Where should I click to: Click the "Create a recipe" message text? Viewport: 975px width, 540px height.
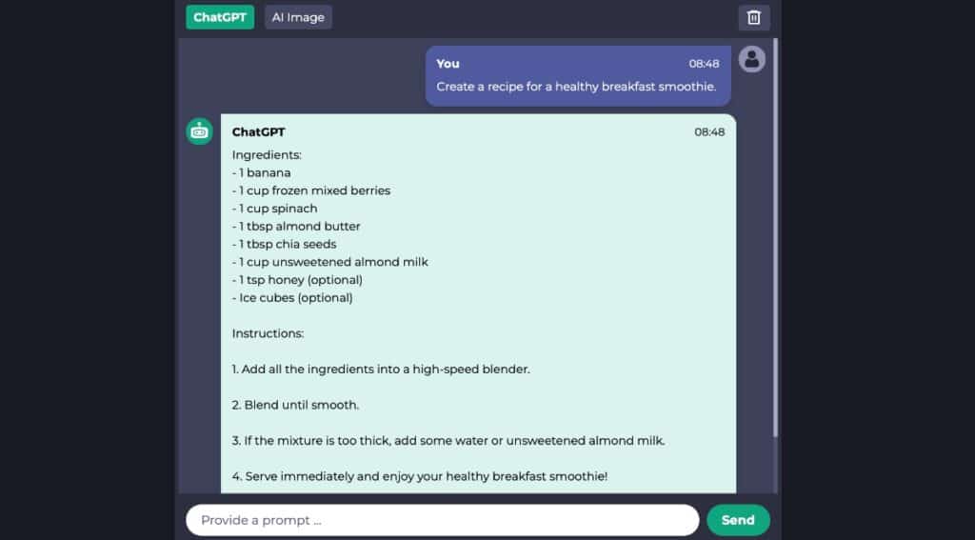pyautogui.click(x=576, y=87)
